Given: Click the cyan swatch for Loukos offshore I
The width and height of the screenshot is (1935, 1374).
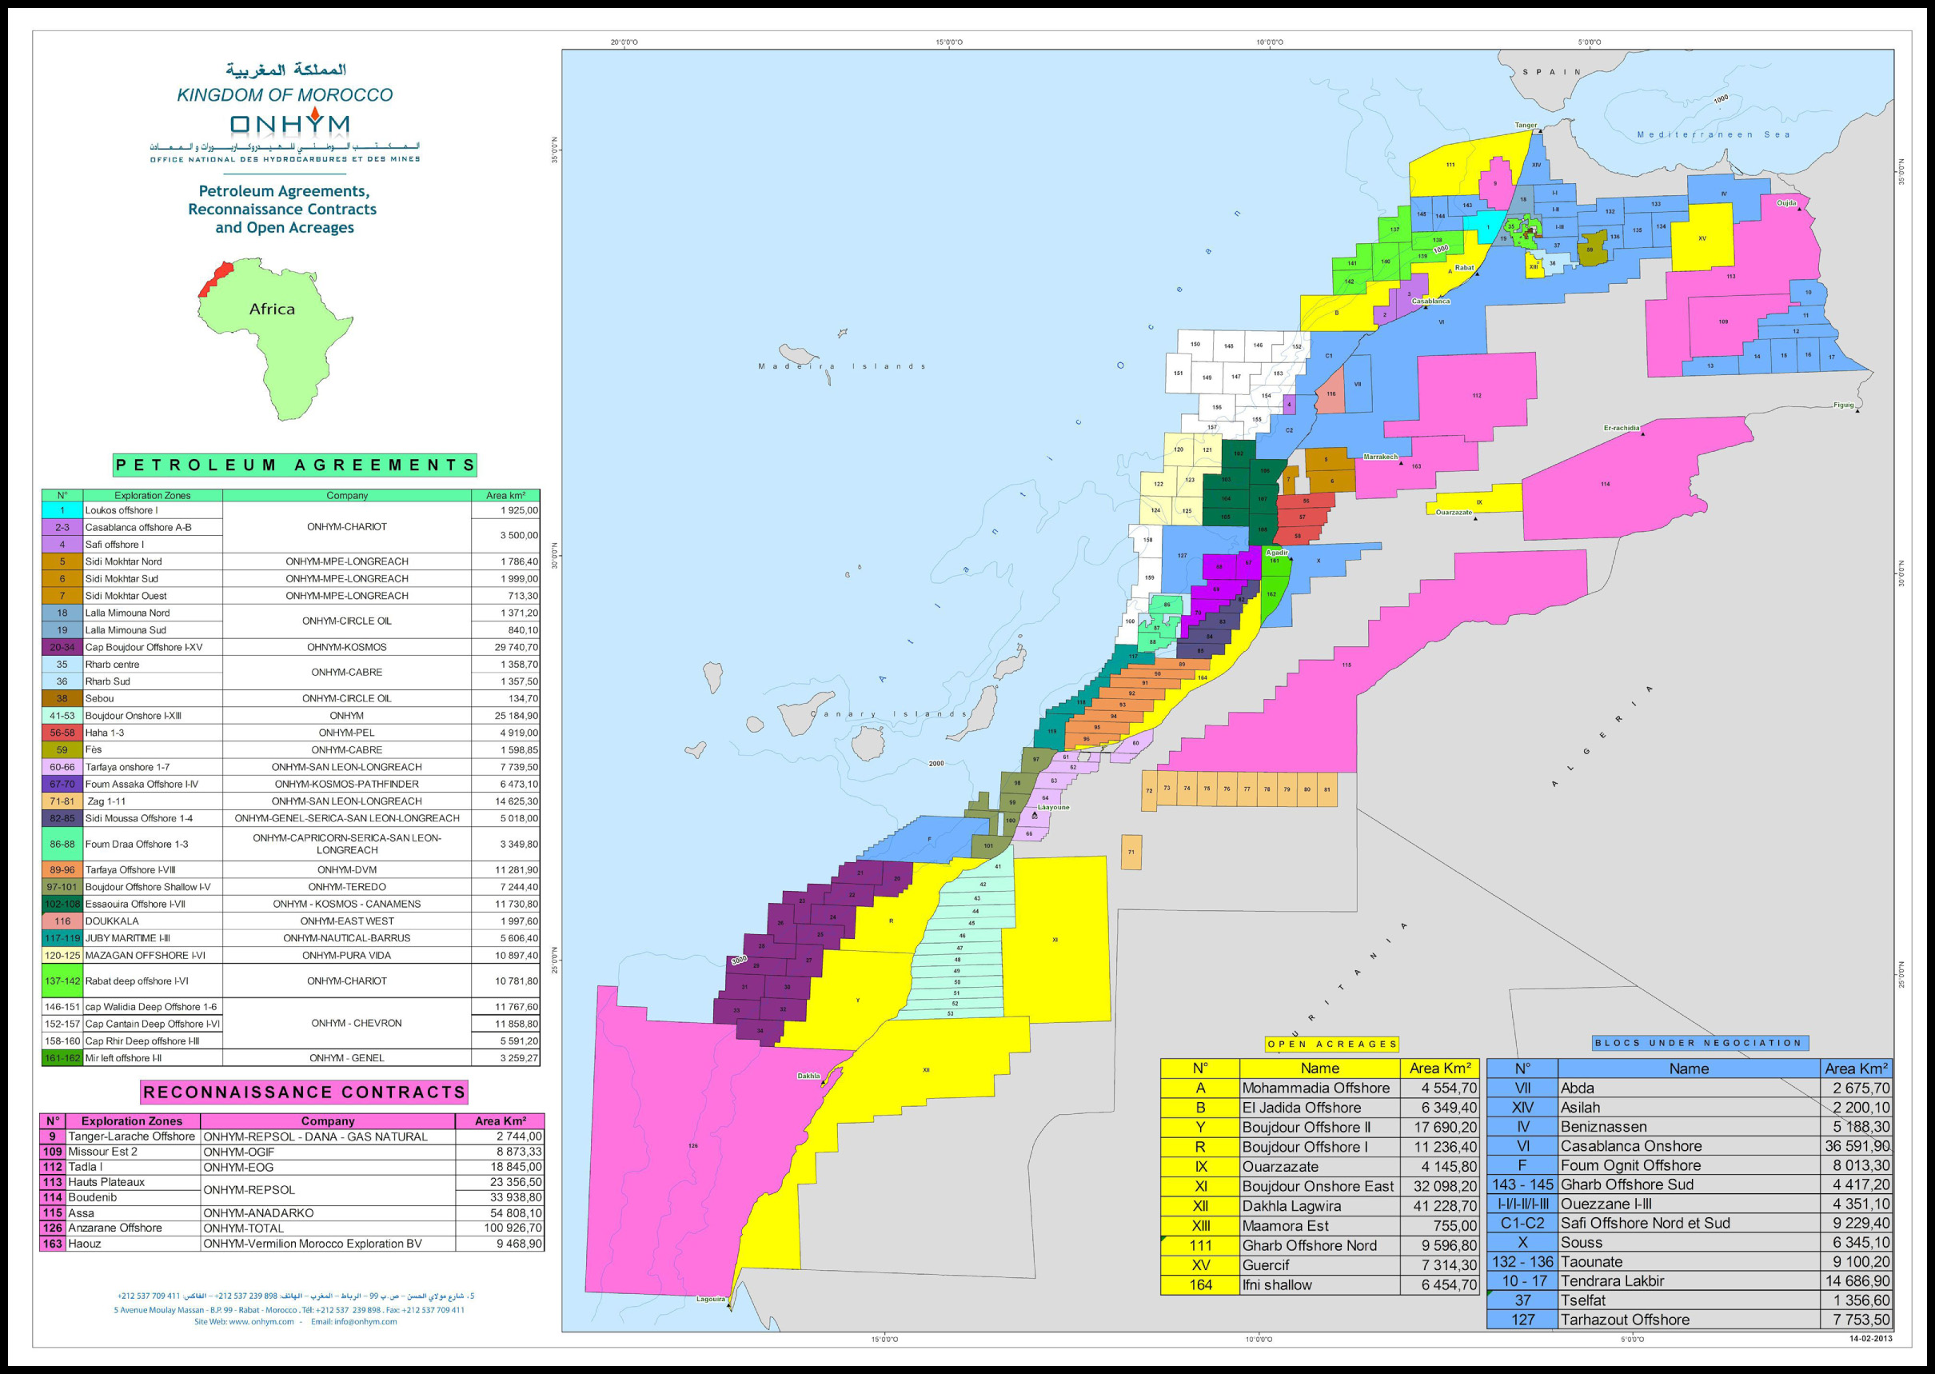Looking at the screenshot, I should pos(62,510).
